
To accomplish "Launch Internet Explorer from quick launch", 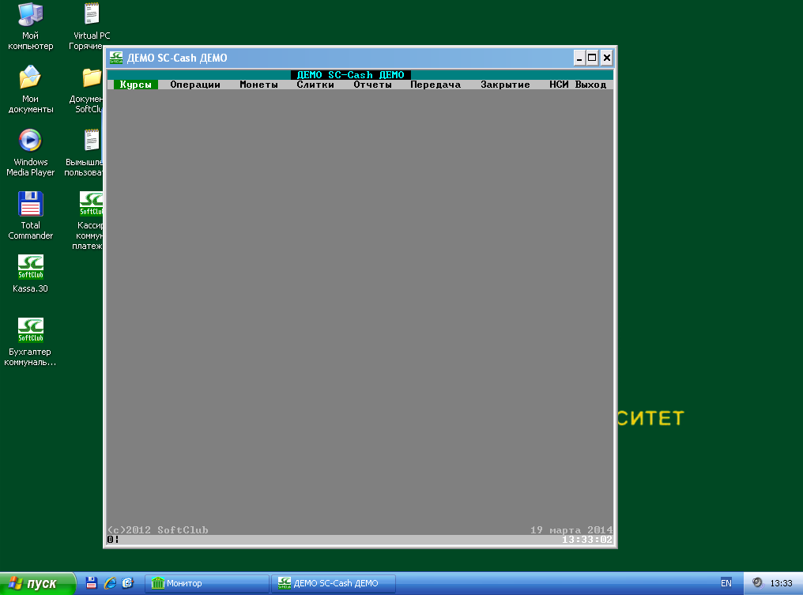I will click(x=110, y=582).
